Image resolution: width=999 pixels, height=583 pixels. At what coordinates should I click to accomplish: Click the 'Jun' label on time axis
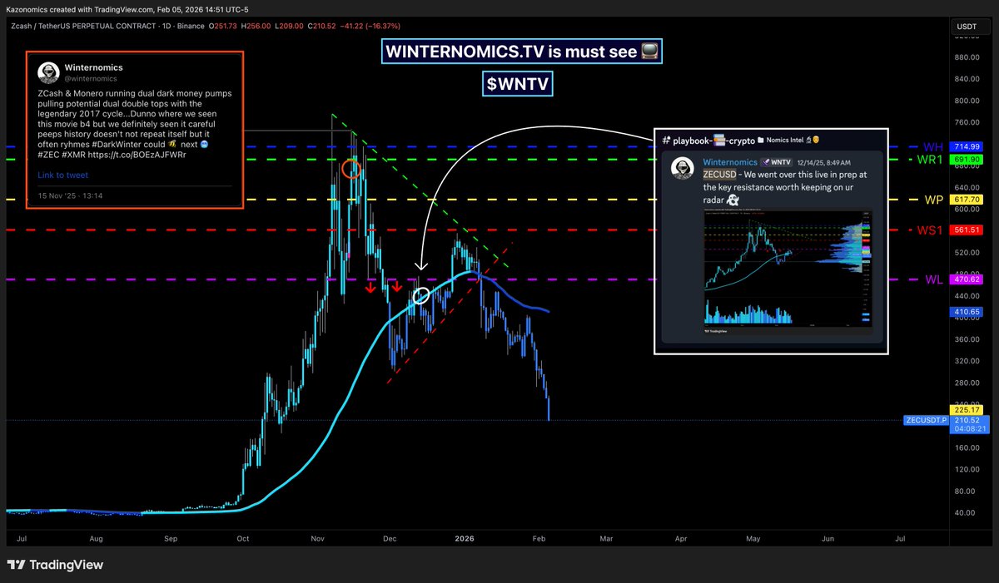tap(828, 539)
